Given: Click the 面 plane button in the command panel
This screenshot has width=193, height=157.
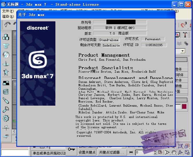Looking at the screenshot, I should pyautogui.click(x=181, y=91).
